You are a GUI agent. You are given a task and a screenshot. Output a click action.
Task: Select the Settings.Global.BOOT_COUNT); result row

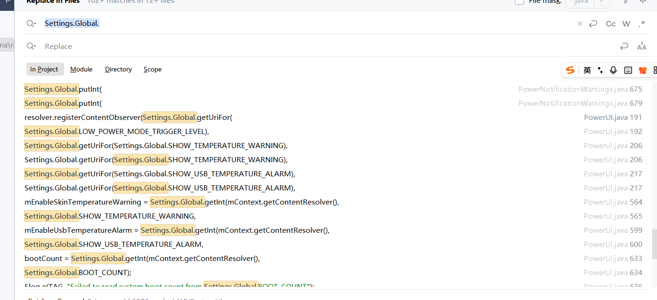tap(333, 272)
